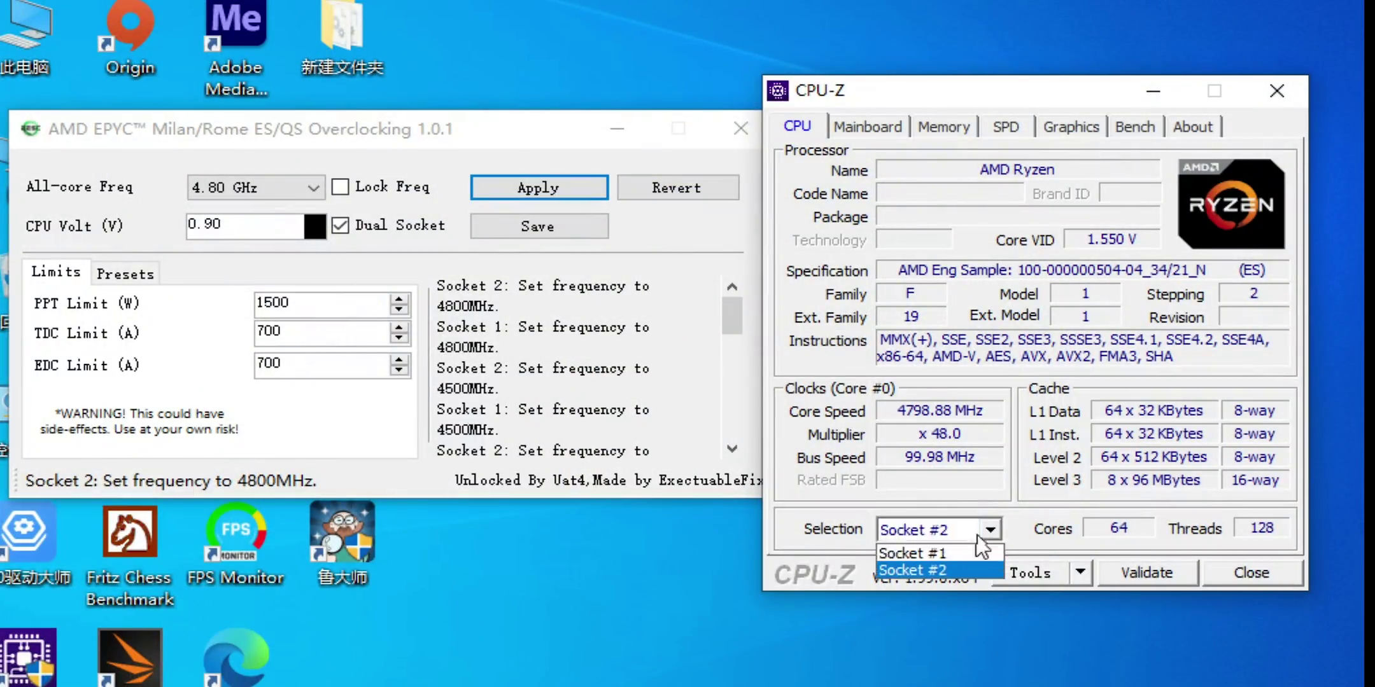Click the AMD Ryzen logo in CPU-Z

pyautogui.click(x=1230, y=204)
